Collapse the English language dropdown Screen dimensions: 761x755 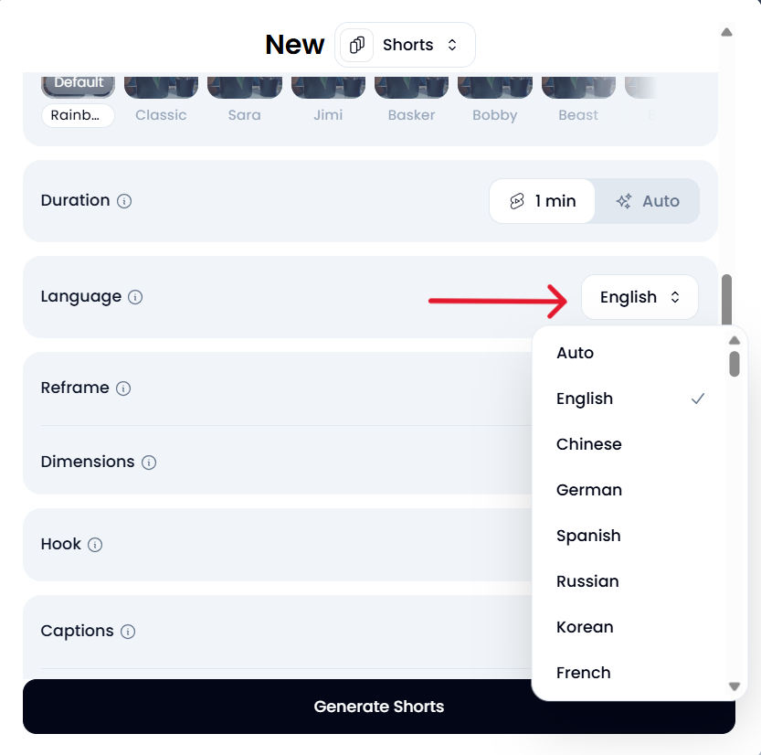(639, 297)
